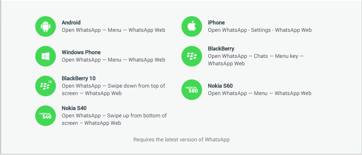Image resolution: width=362 pixels, height=155 pixels.
Task: Select the Windows Phone heading
Action: [x=81, y=52]
